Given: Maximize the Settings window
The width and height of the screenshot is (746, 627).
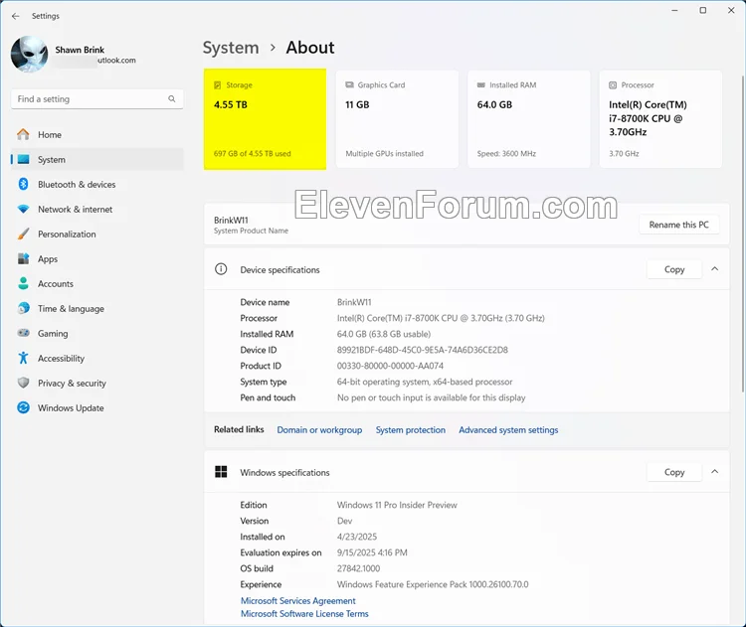Looking at the screenshot, I should pyautogui.click(x=702, y=11).
